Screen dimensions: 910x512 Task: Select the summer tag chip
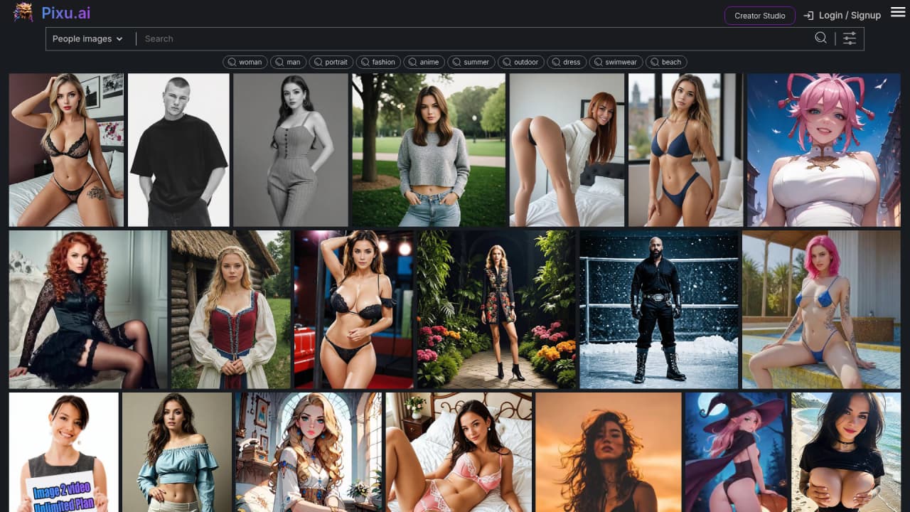[x=471, y=62]
